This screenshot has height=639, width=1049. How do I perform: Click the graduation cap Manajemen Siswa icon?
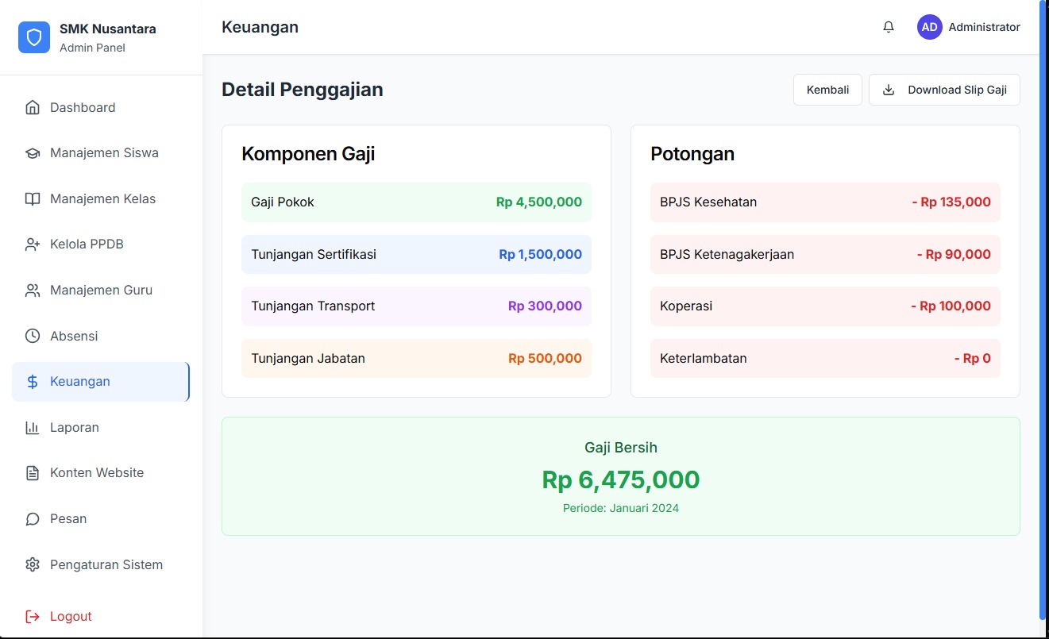(x=33, y=153)
